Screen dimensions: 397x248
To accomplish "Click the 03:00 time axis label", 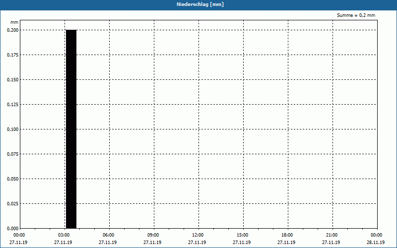I will pyautogui.click(x=64, y=235).
